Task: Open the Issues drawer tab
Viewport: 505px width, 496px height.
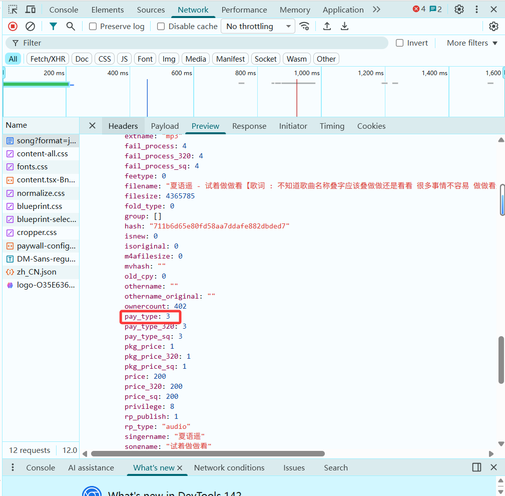Action: point(294,467)
